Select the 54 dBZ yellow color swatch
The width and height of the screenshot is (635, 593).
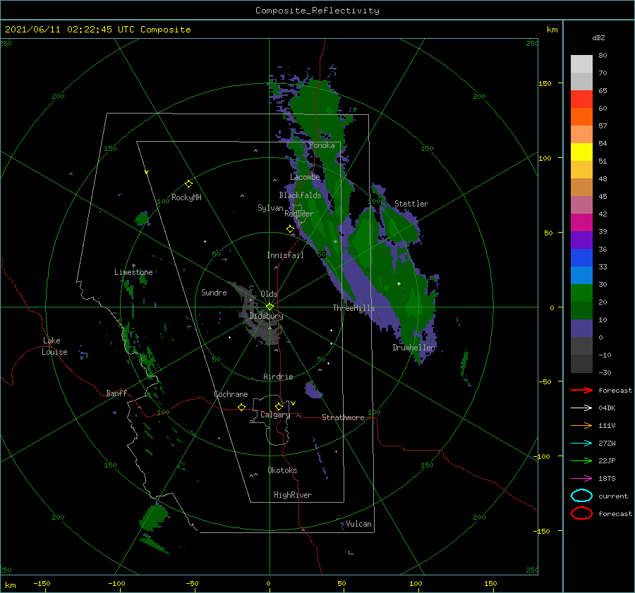point(581,152)
